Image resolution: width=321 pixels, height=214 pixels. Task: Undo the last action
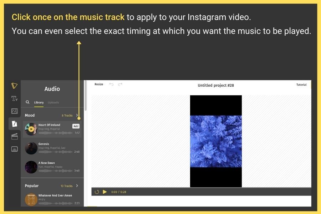click(111, 84)
